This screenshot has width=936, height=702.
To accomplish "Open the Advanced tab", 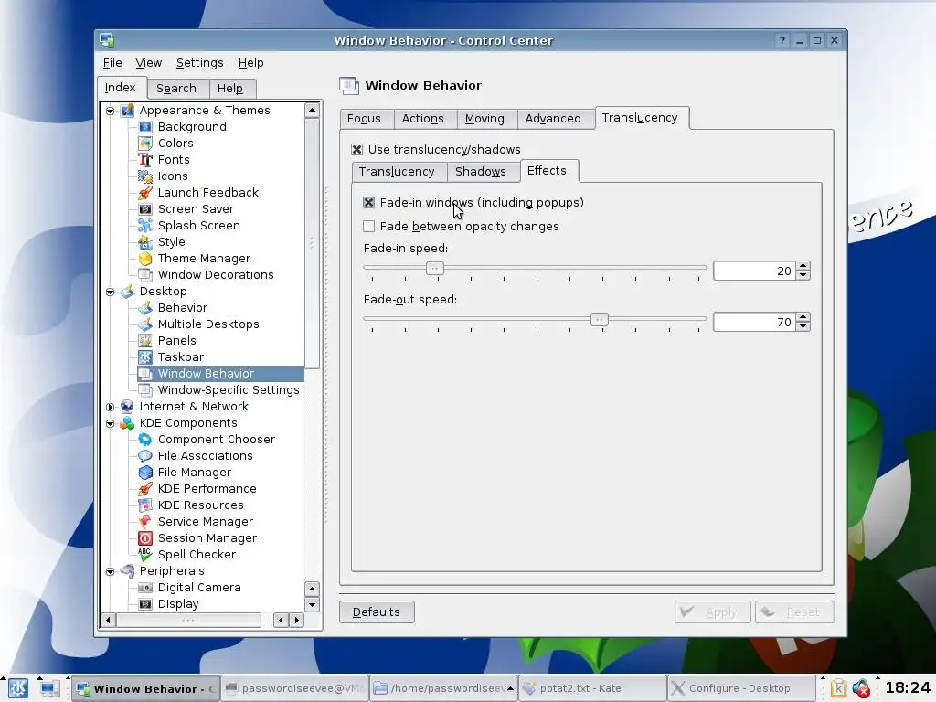I will [x=553, y=118].
